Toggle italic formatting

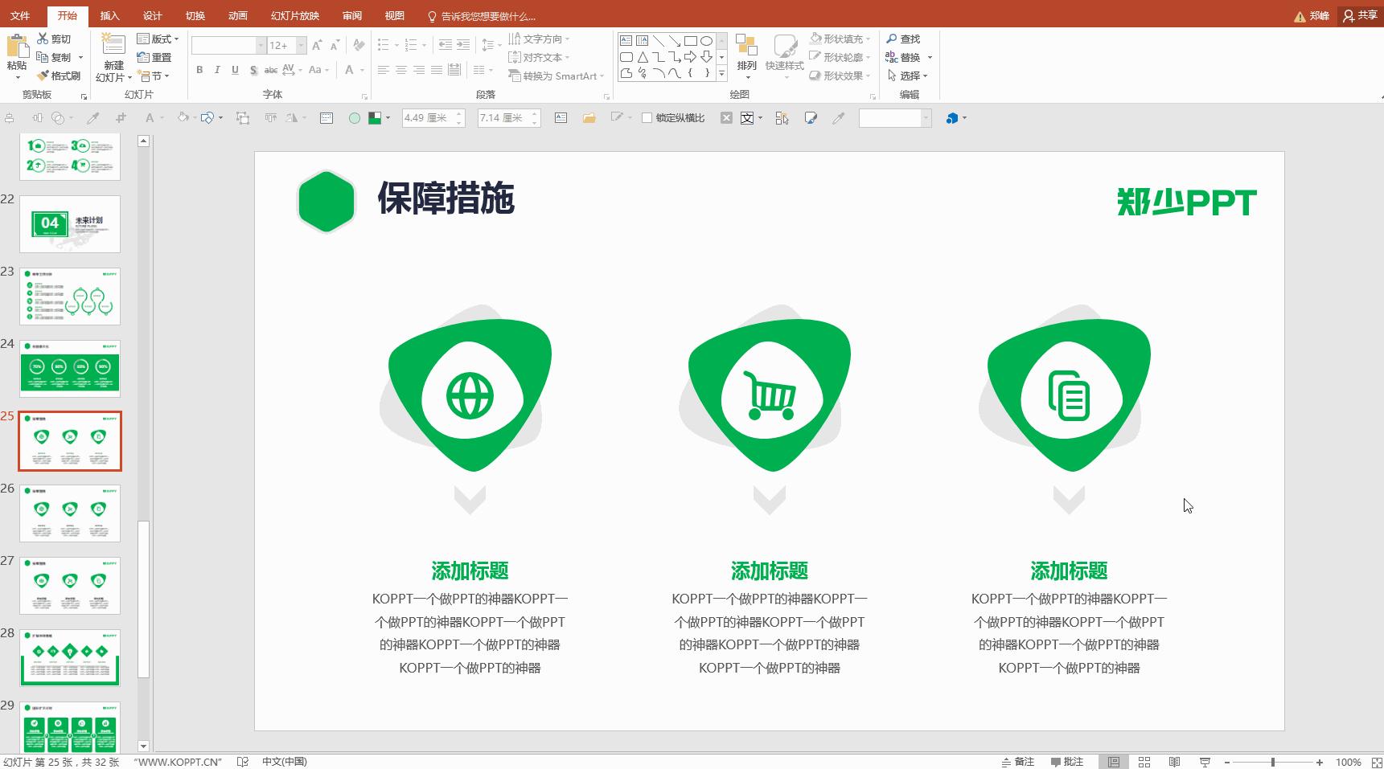pos(216,70)
